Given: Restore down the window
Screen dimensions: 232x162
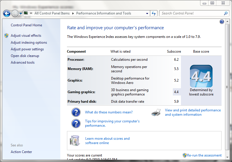Looking at the screenshot, I should (212, 3).
